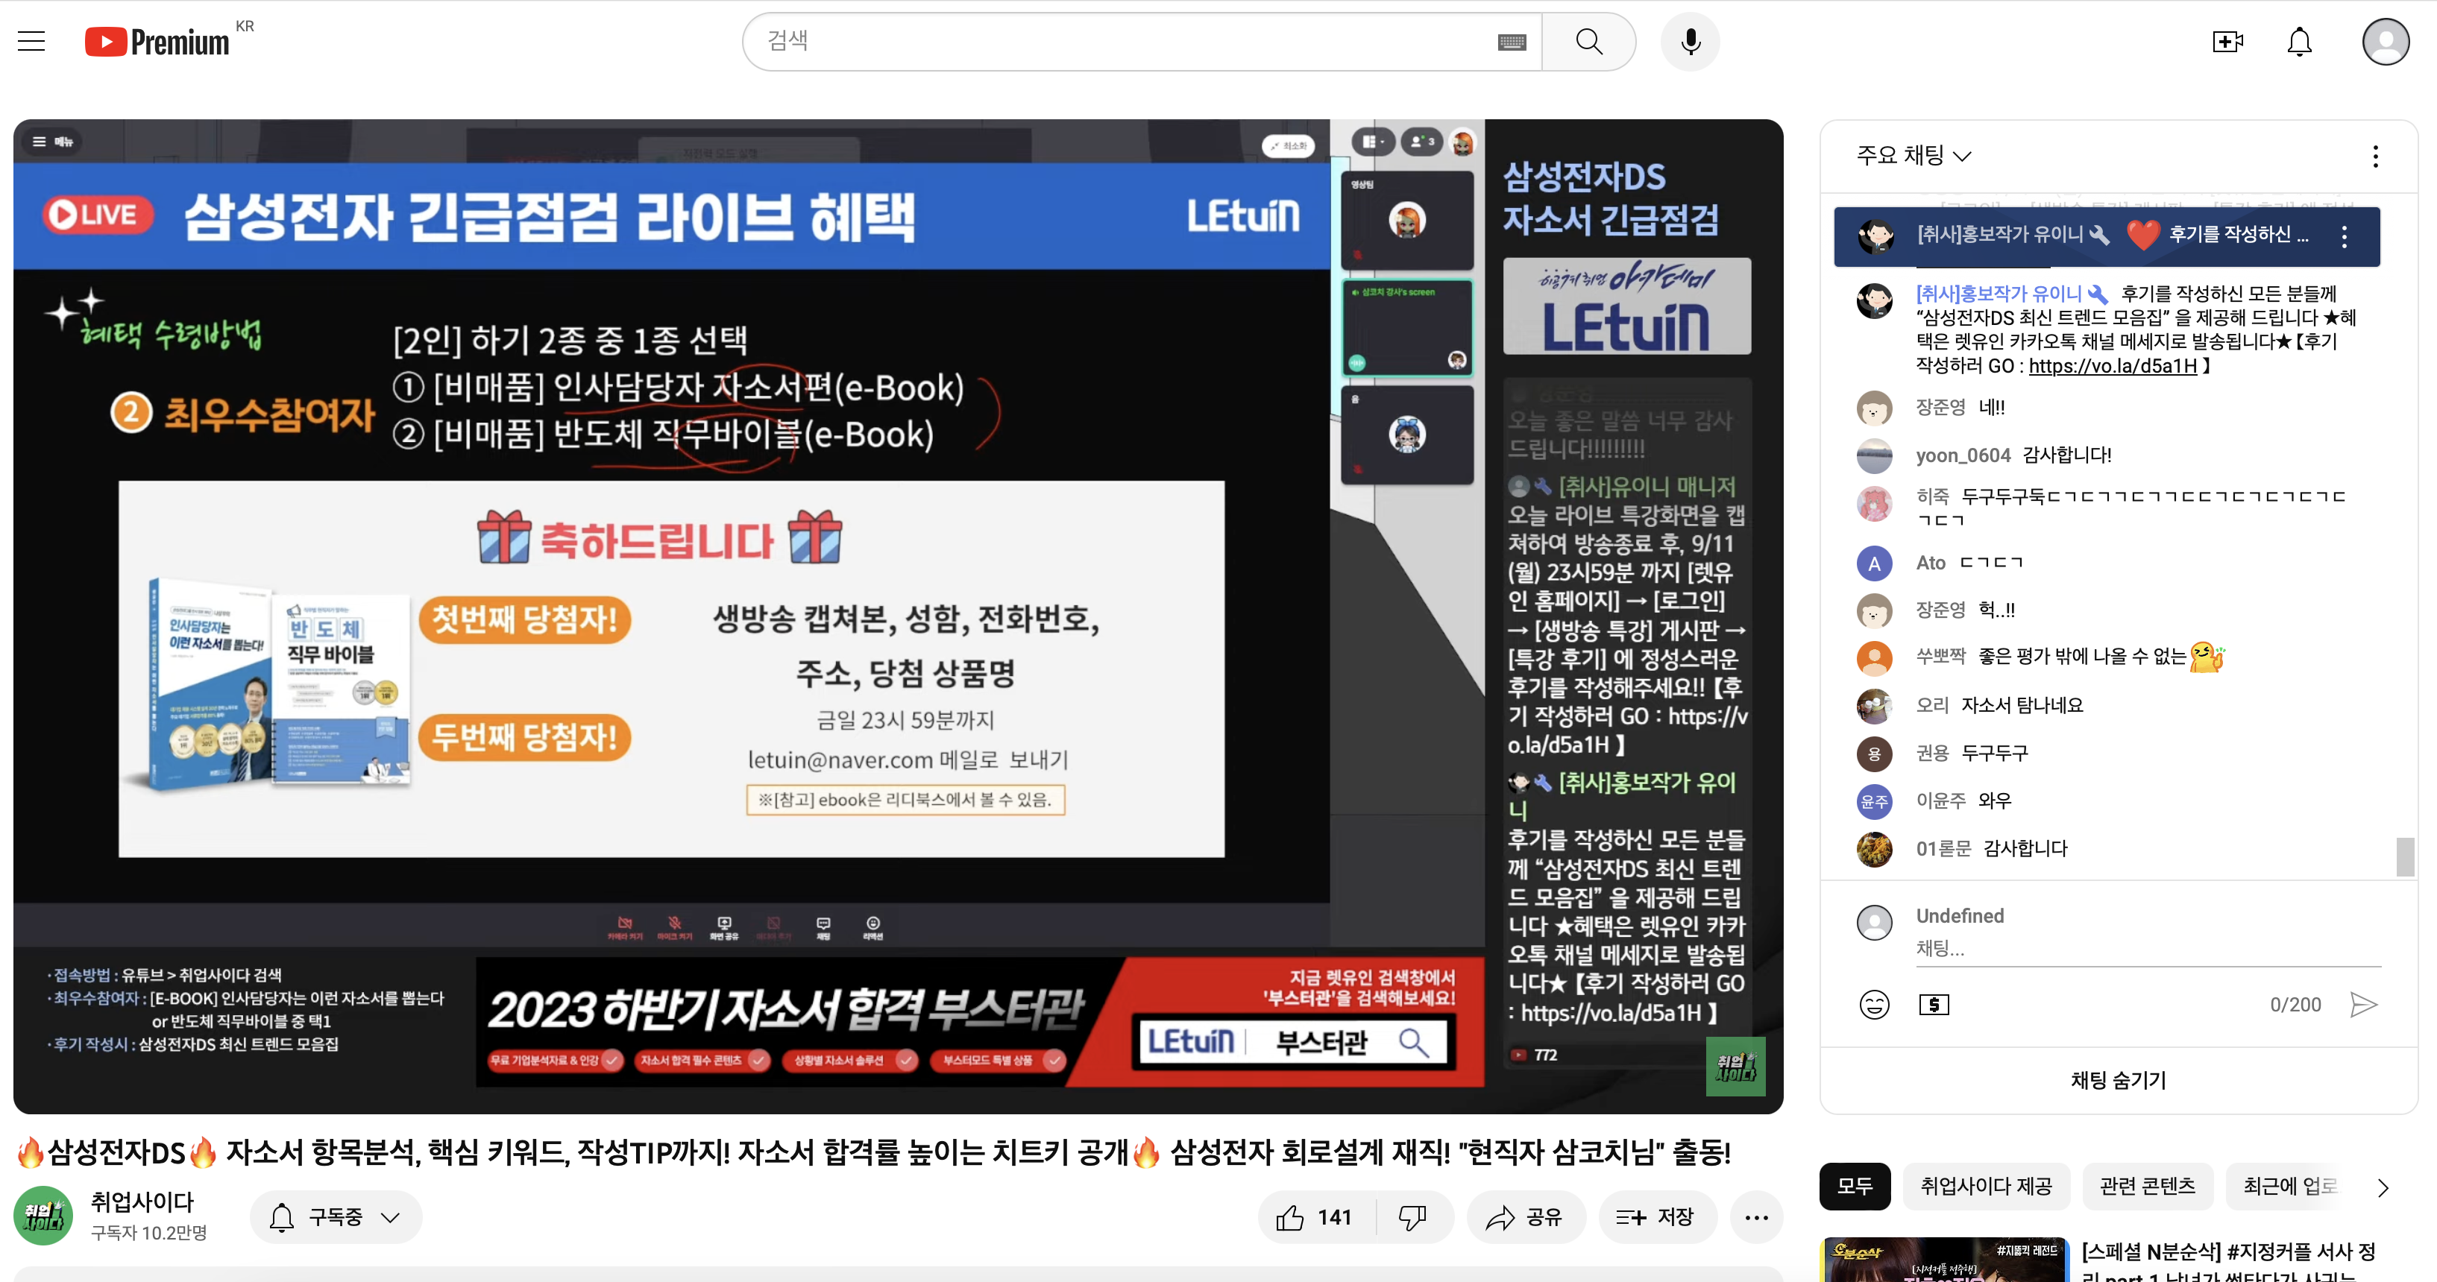Click the live video player area

898,616
